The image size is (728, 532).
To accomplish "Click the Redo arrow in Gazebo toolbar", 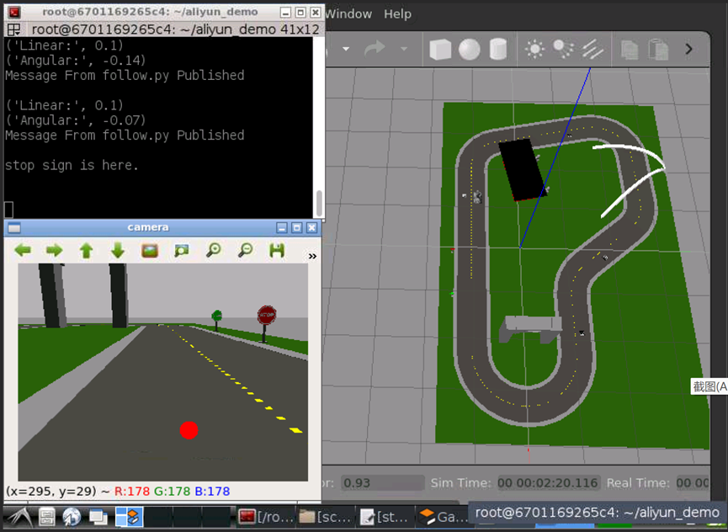I will point(375,48).
